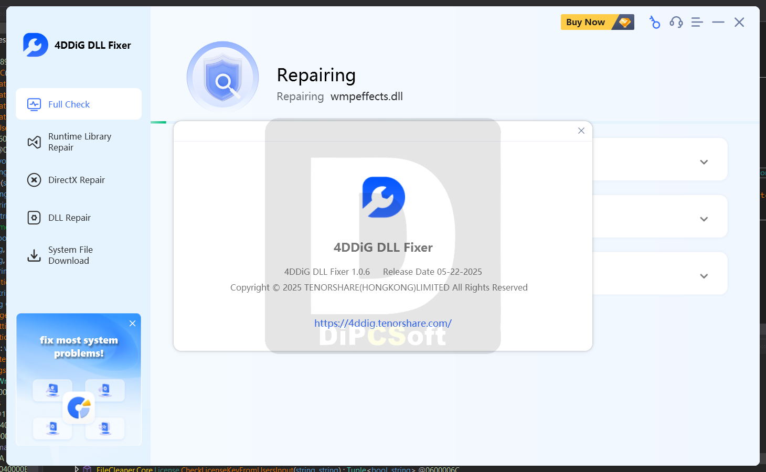Viewport: 766px width, 472px height.
Task: Open the headset support icon
Action: tap(676, 22)
